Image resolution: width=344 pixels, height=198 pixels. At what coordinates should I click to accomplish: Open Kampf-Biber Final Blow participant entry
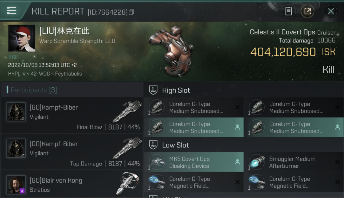pos(72,116)
